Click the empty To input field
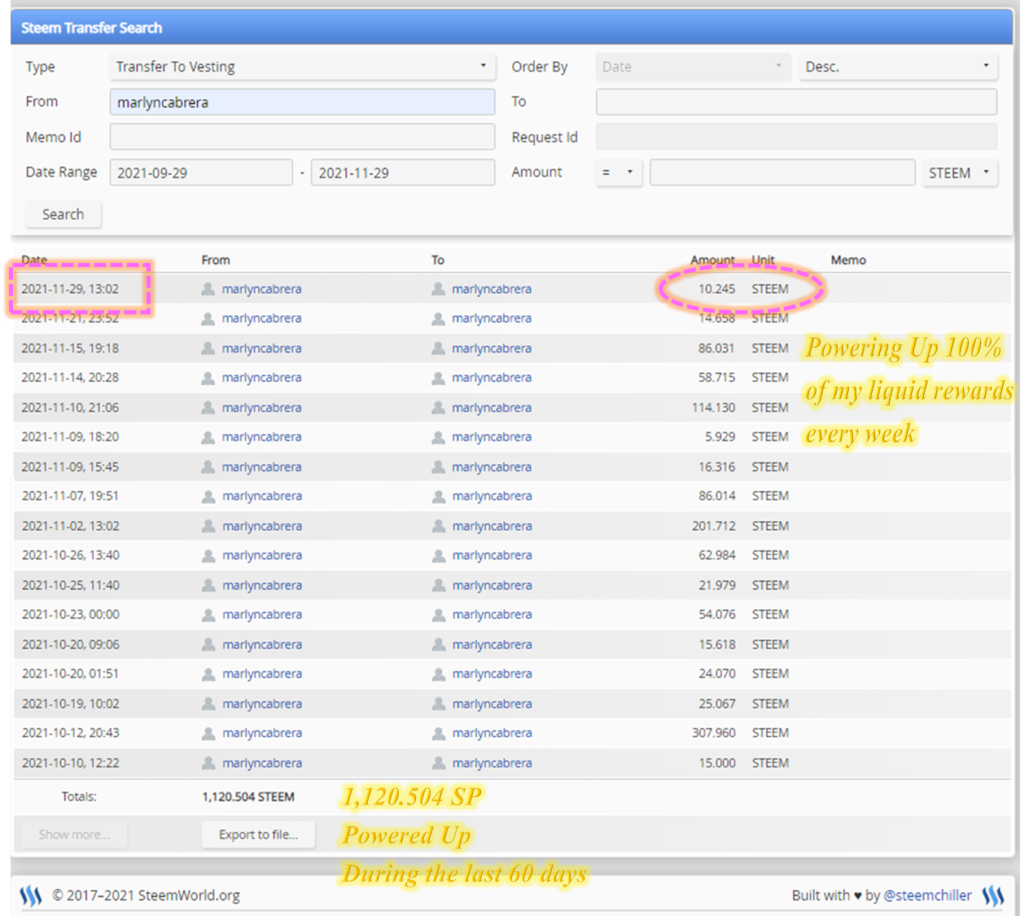Image resolution: width=1029 pixels, height=916 pixels. tap(796, 102)
